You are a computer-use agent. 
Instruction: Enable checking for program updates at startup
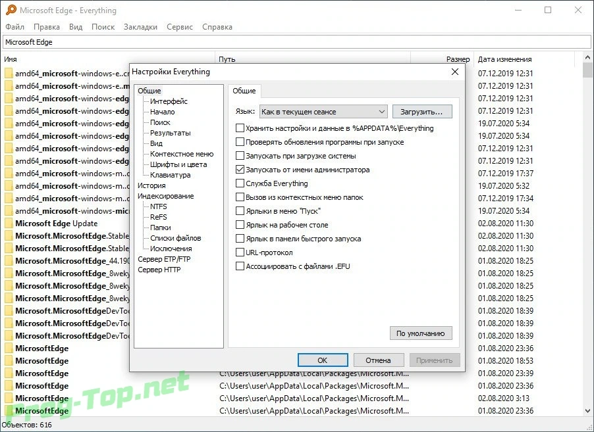pyautogui.click(x=240, y=142)
